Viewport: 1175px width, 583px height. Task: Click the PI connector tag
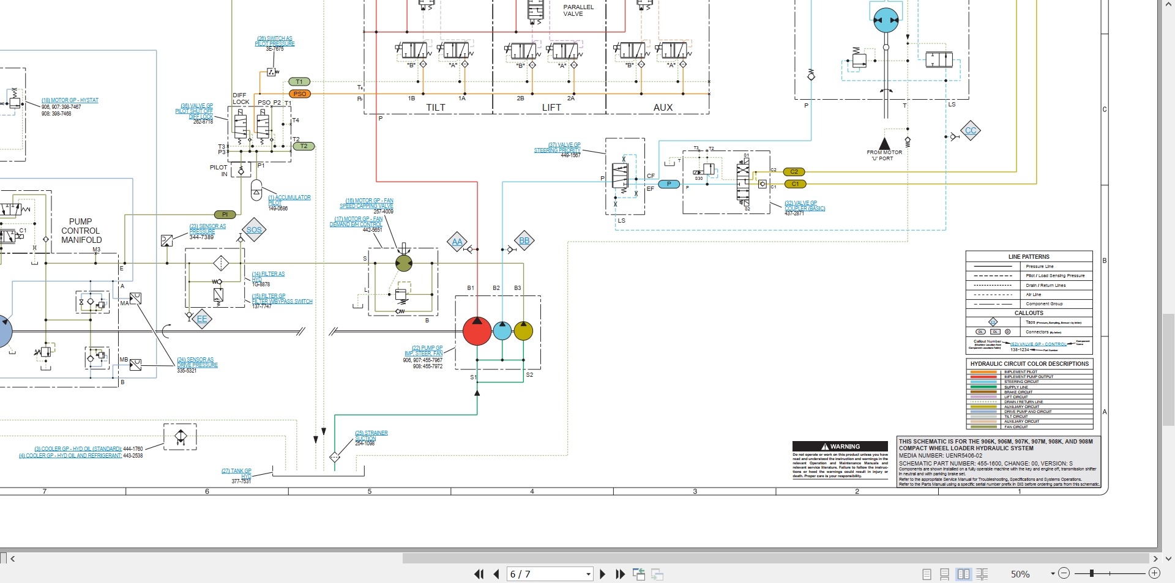pyautogui.click(x=225, y=215)
